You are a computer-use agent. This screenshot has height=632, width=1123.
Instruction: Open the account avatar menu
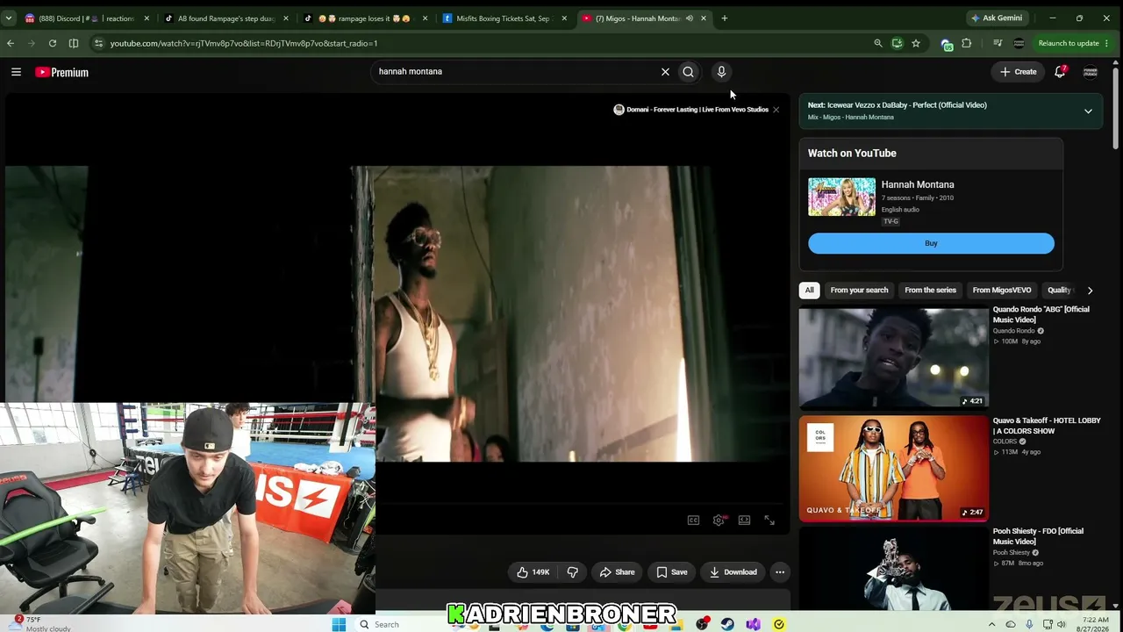point(1091,72)
